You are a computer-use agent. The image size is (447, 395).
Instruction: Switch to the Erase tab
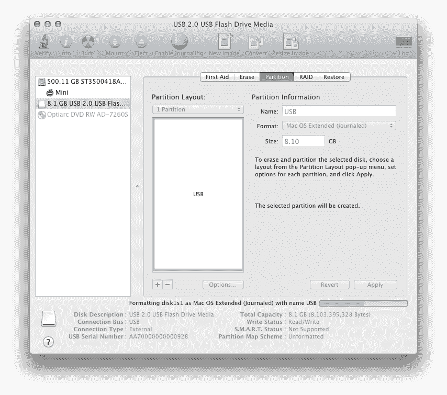246,77
